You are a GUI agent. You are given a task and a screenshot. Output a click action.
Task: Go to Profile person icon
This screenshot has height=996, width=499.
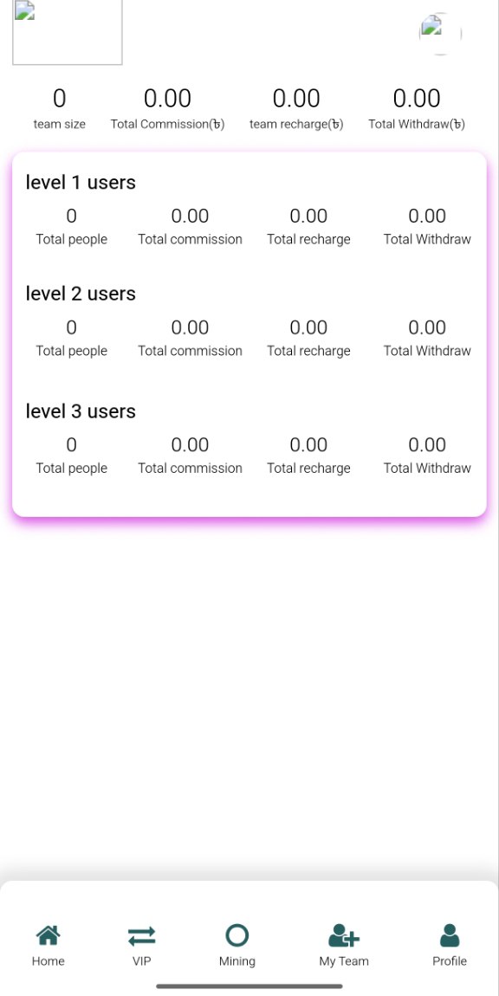[450, 935]
